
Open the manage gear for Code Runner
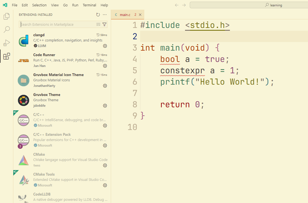click(105, 66)
